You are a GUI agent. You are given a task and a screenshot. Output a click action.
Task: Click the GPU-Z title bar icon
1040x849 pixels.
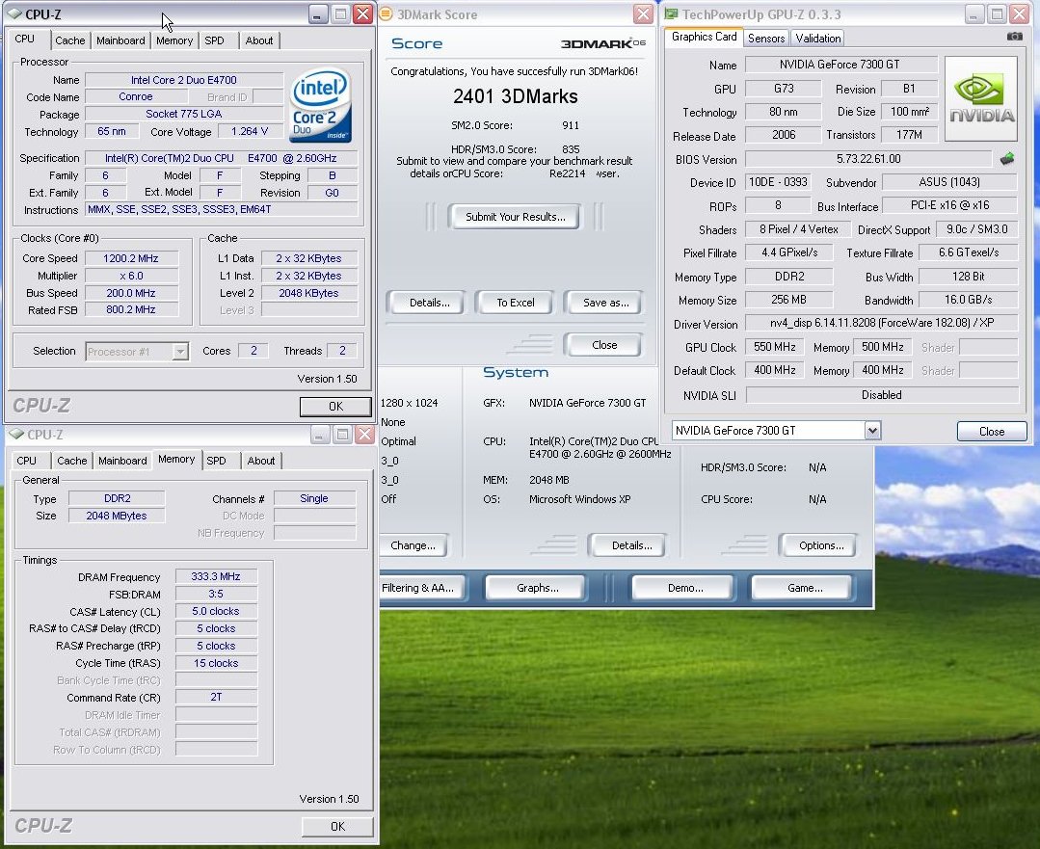pyautogui.click(x=671, y=13)
